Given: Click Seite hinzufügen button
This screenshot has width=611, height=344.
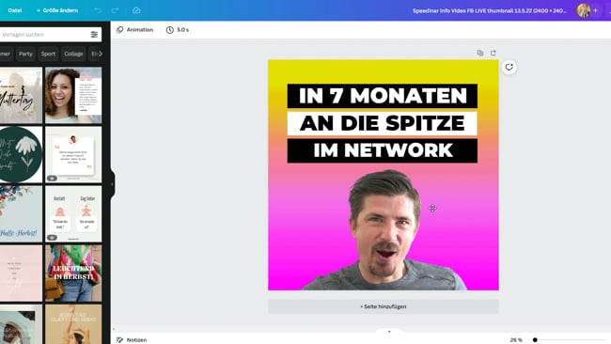Looking at the screenshot, I should tap(383, 306).
